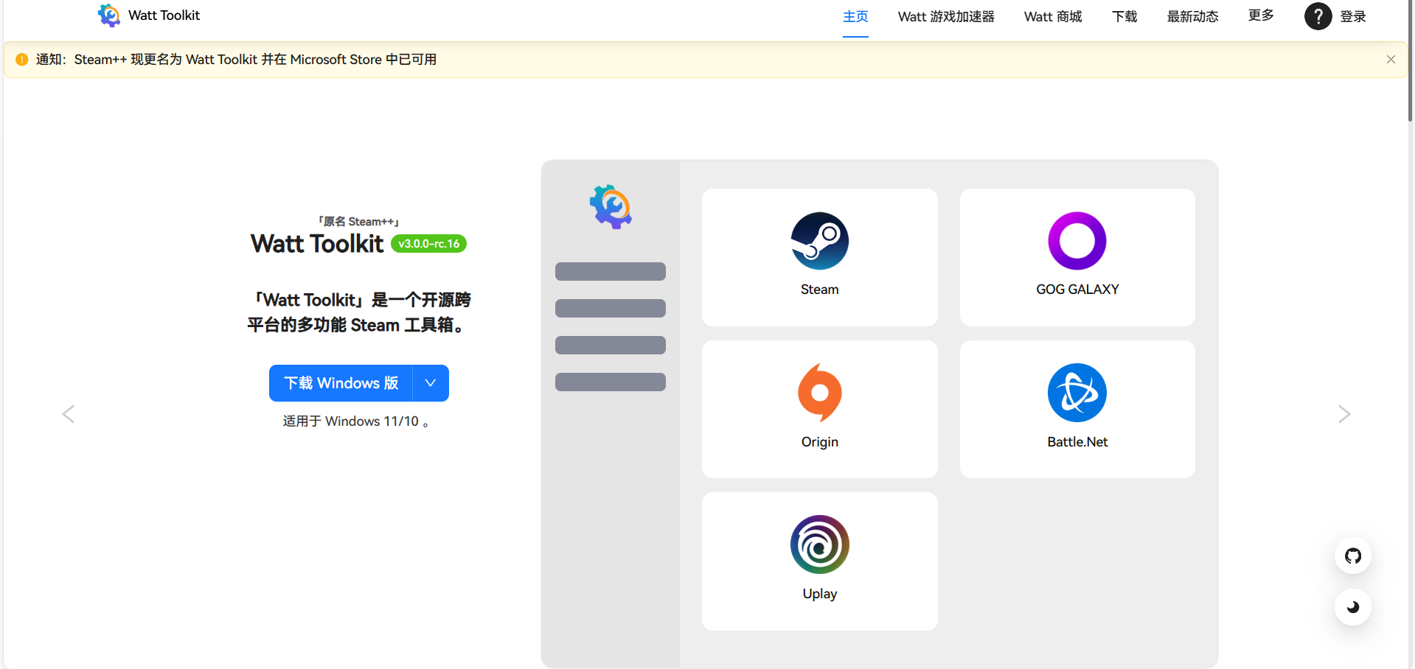This screenshot has width=1415, height=669.
Task: Open 最新动态 navigation item
Action: [x=1192, y=16]
